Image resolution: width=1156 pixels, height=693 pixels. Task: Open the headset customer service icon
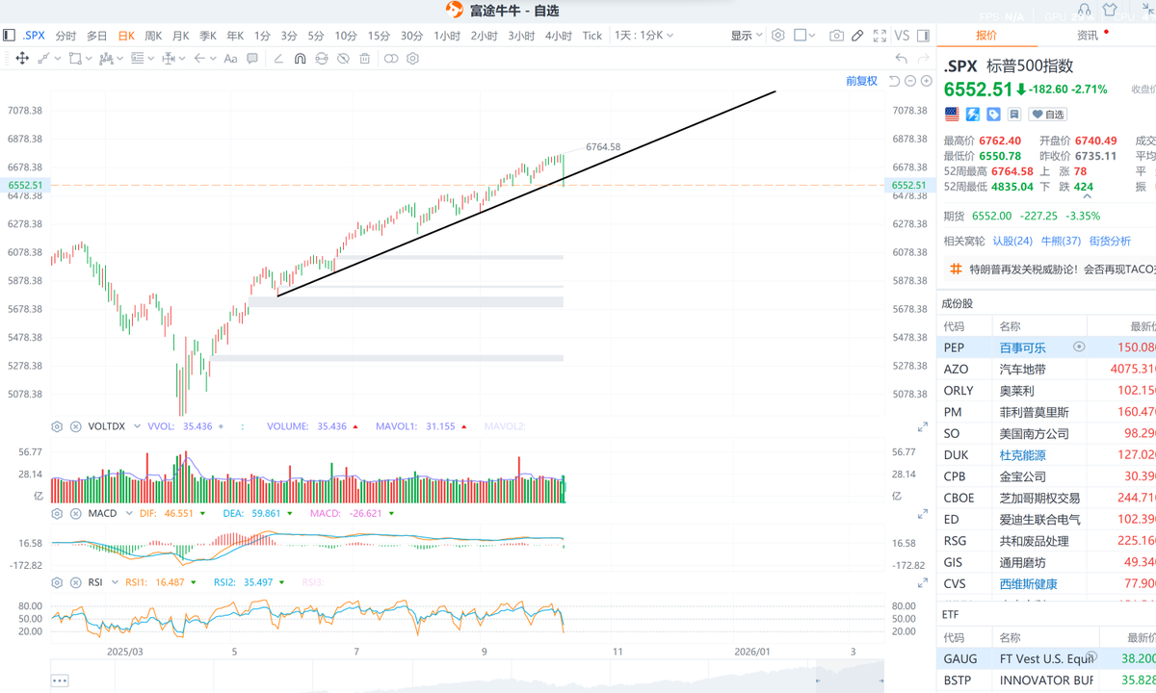point(1085,11)
